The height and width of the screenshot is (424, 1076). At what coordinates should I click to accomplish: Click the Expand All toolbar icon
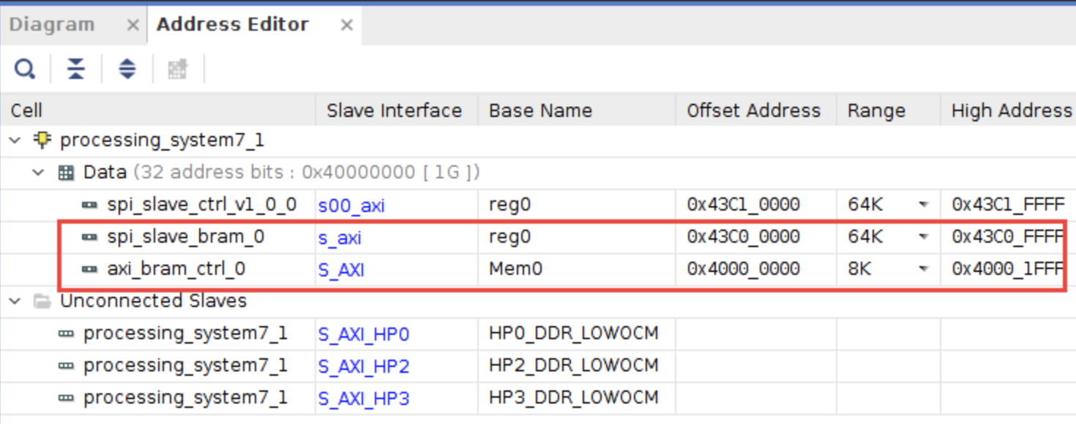coord(127,69)
